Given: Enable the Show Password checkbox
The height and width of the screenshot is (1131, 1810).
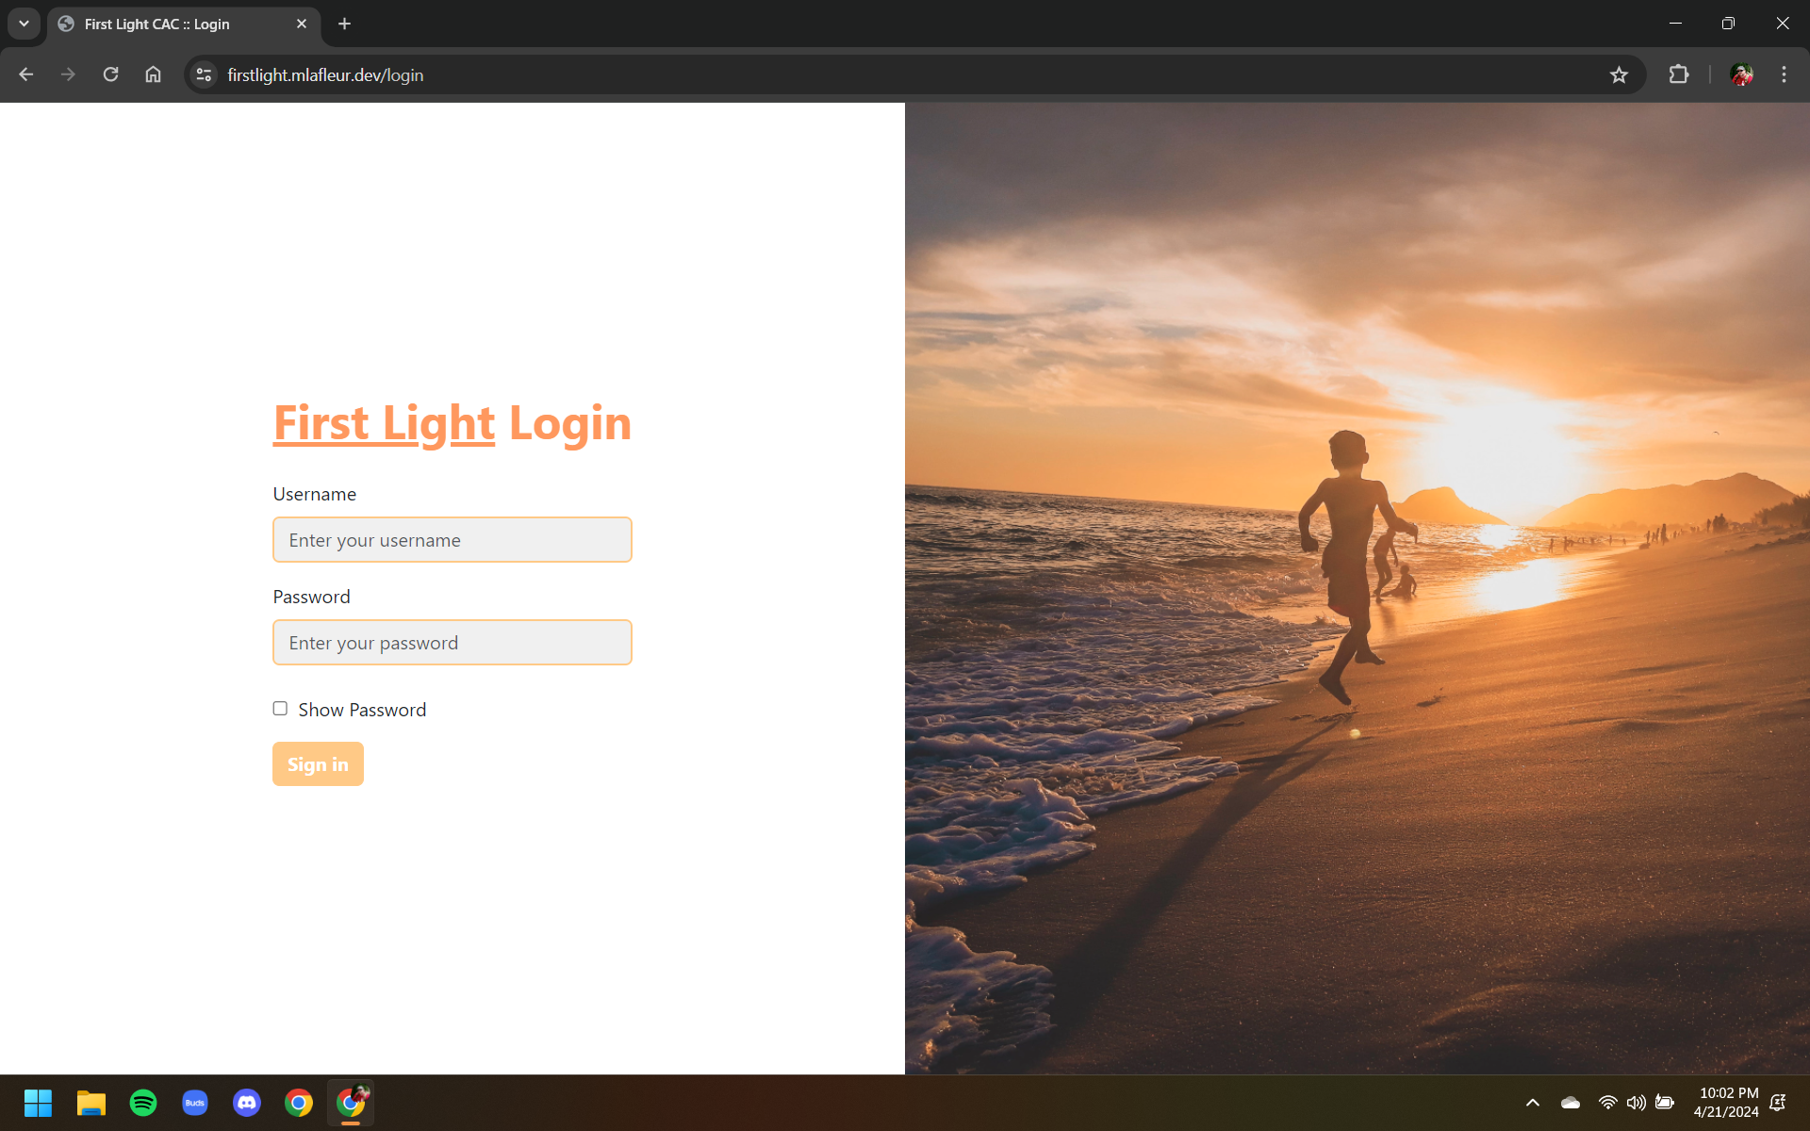Looking at the screenshot, I should [280, 709].
